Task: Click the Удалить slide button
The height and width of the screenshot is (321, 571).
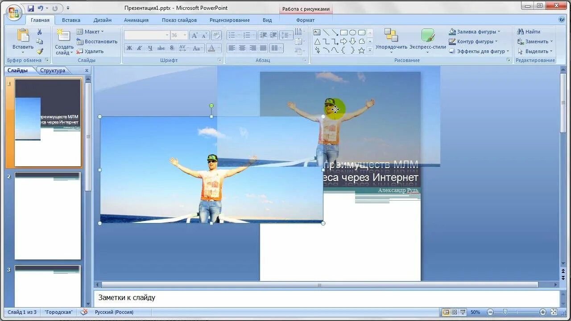Action: click(x=90, y=51)
